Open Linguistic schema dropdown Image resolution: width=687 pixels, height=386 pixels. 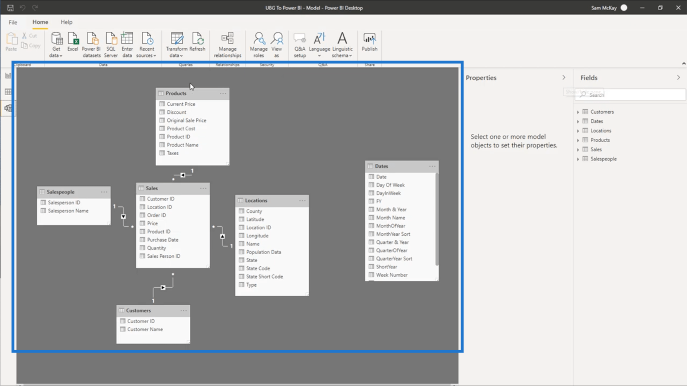click(x=342, y=45)
